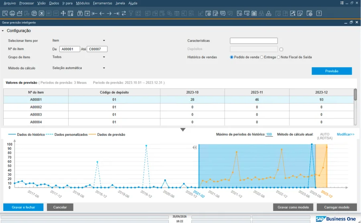Go to Next Record arrow icon
361x223 pixels.
point(109,13)
